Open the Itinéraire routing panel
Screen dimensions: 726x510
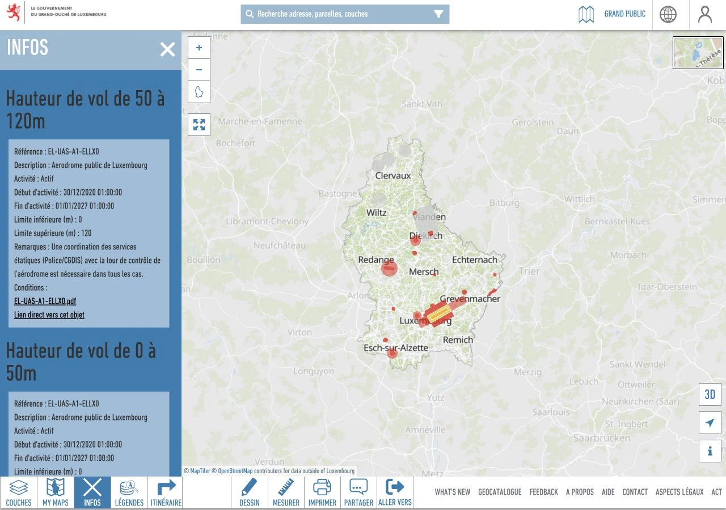pyautogui.click(x=166, y=492)
